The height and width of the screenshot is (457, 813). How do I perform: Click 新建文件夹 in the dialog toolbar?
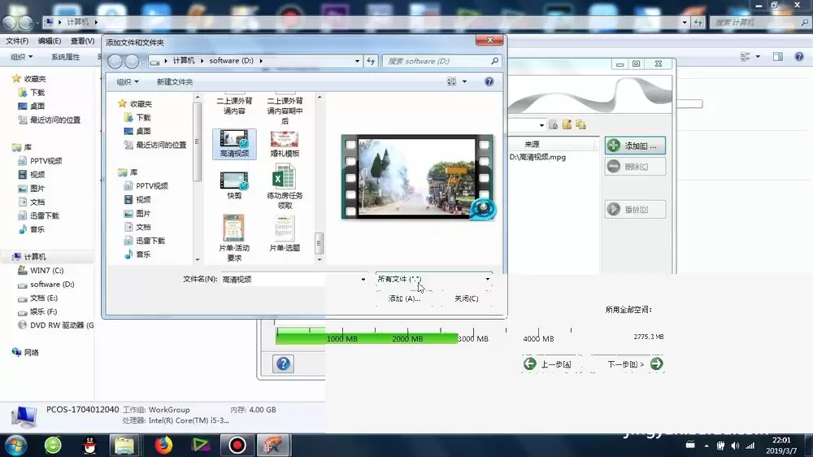174,82
